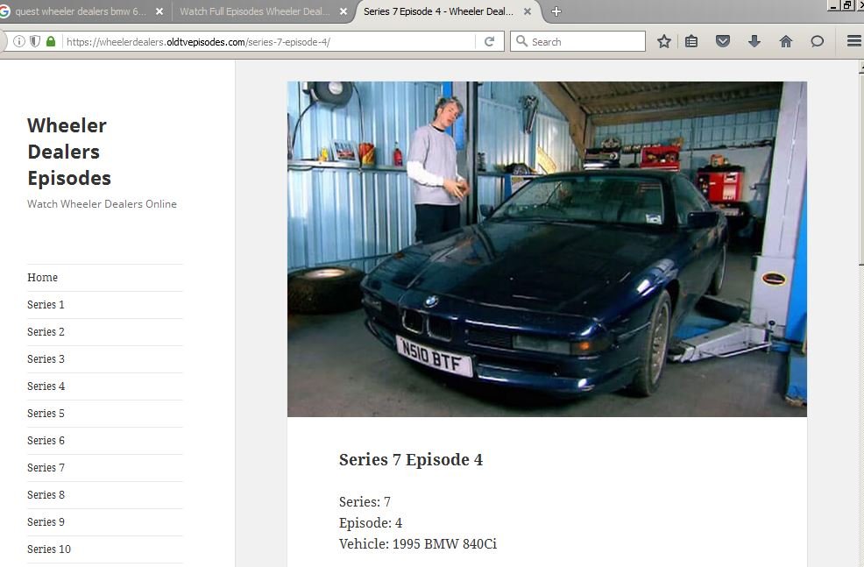Click the vertical scrollbar thumb
This screenshot has height=567, width=864.
coord(861,168)
